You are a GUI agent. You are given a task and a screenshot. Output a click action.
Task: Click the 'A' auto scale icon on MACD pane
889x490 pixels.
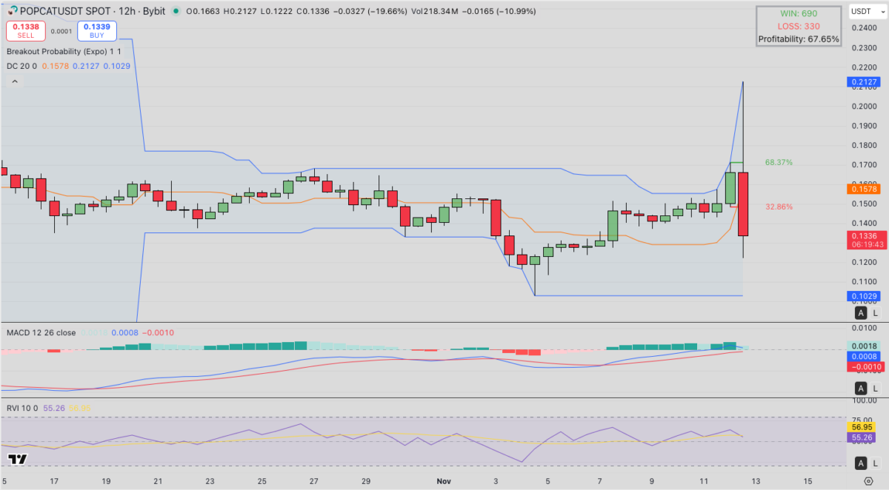click(860, 387)
